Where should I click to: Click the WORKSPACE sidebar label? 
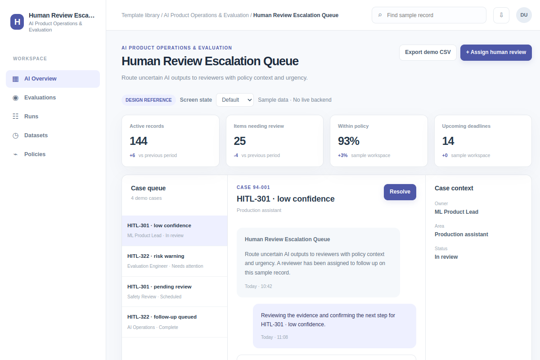point(30,59)
